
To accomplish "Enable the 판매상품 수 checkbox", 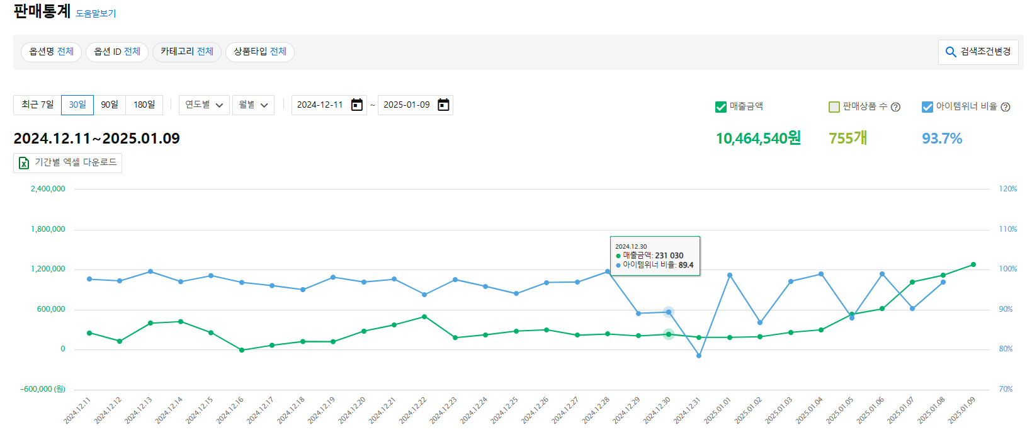I will coord(834,107).
